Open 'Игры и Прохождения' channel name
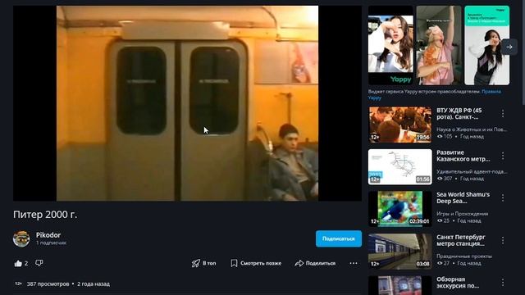525x295 pixels. pyautogui.click(x=463, y=214)
